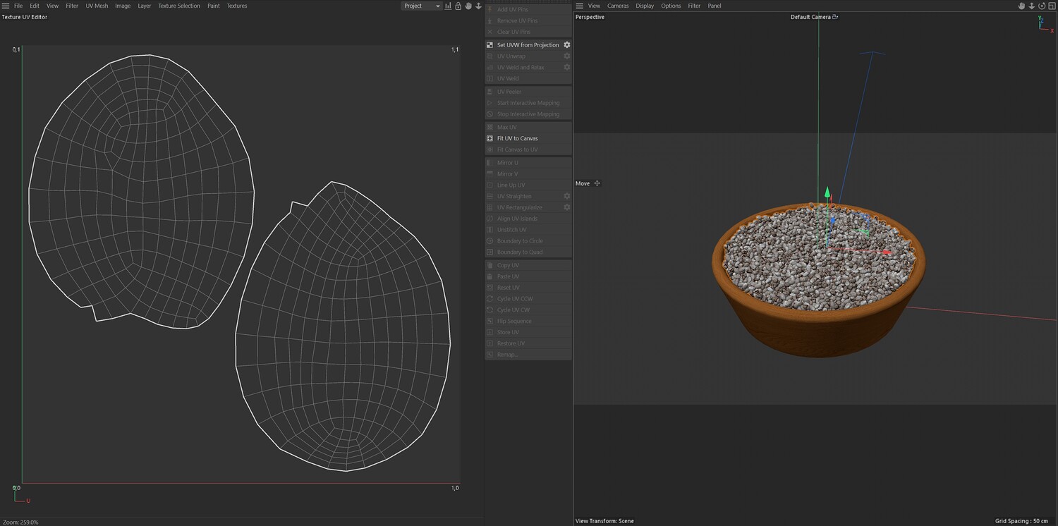The height and width of the screenshot is (526, 1058).
Task: Click the zoom arrows icon in UV editor
Action: point(478,6)
